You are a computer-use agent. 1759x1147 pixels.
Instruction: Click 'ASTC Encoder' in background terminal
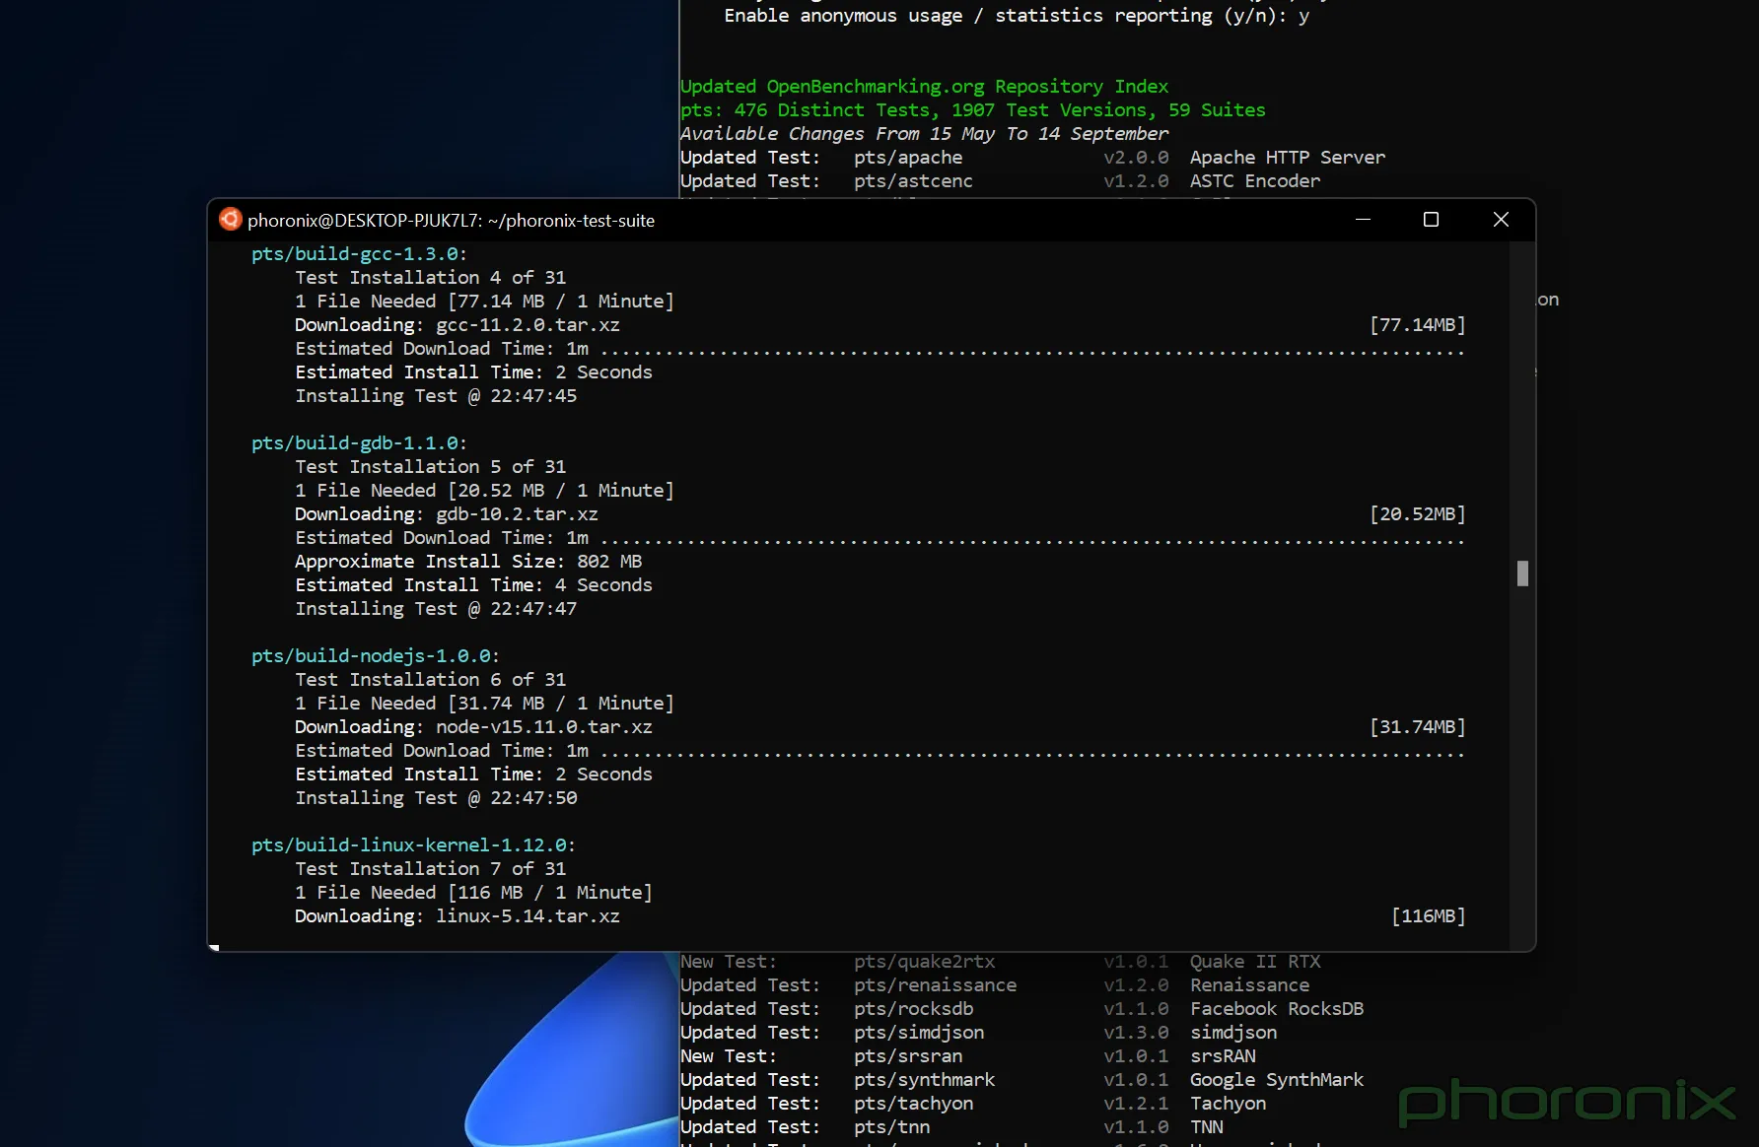1255,181
